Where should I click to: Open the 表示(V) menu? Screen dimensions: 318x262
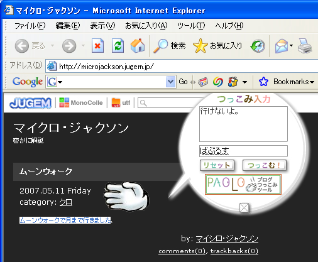click(x=102, y=26)
